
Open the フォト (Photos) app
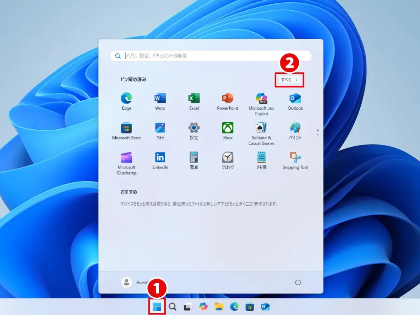[x=160, y=131]
